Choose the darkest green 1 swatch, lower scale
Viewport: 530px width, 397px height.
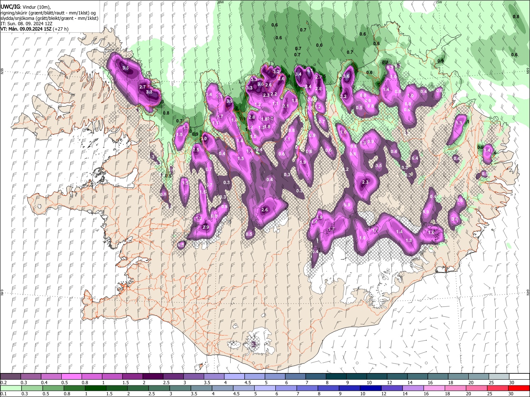click(x=96, y=388)
